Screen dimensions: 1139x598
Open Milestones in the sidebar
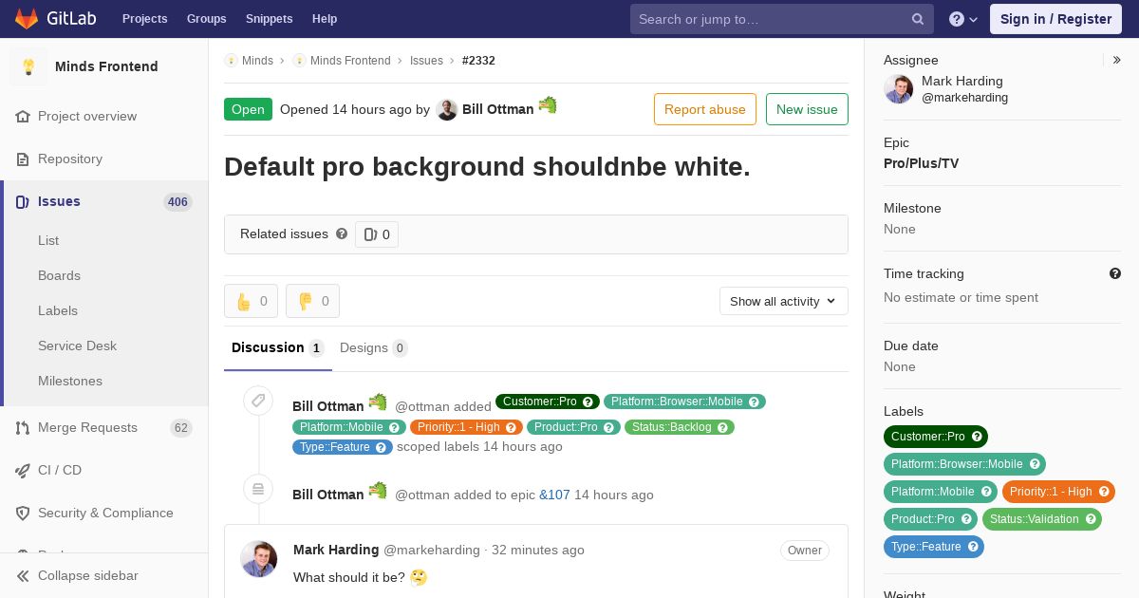click(70, 381)
